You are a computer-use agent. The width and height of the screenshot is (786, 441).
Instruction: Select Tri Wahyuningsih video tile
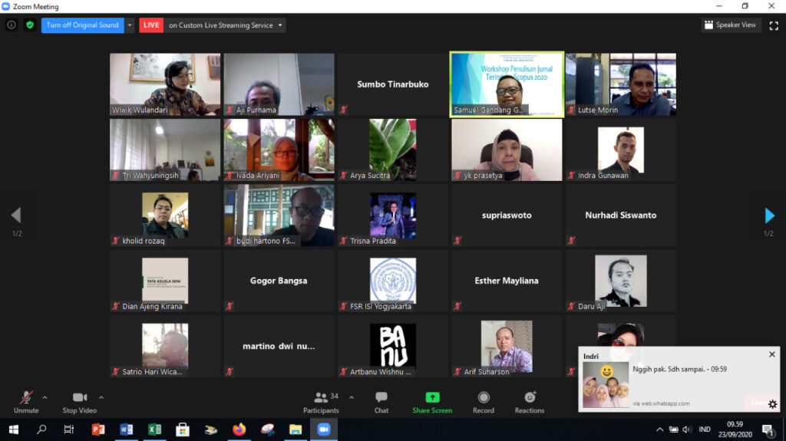pos(165,150)
